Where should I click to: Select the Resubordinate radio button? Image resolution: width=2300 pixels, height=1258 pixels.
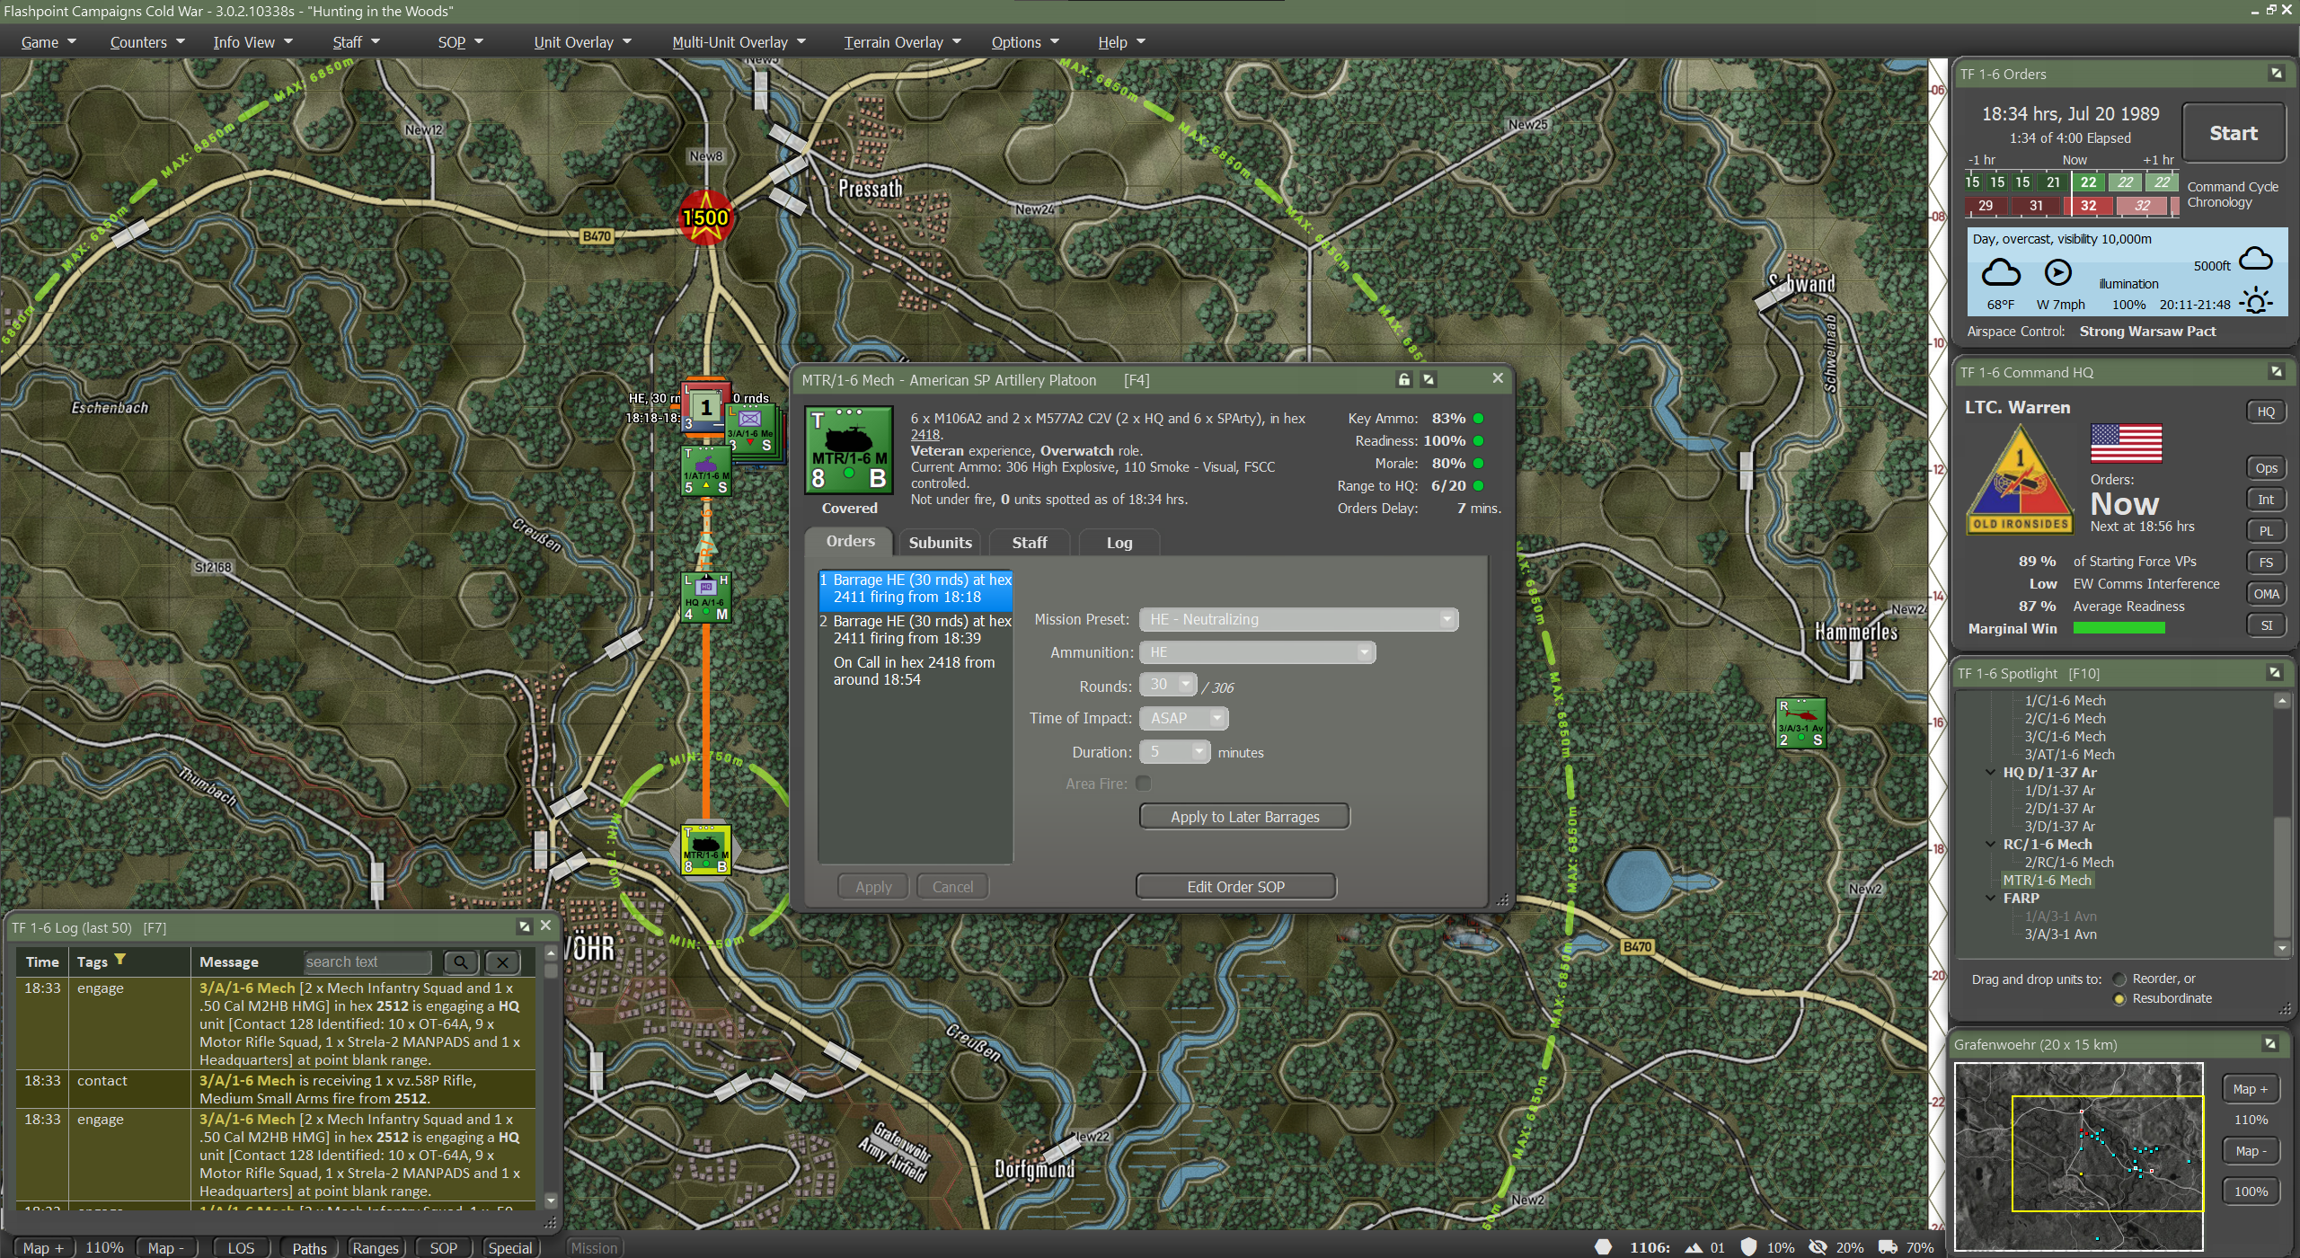pos(2119,999)
